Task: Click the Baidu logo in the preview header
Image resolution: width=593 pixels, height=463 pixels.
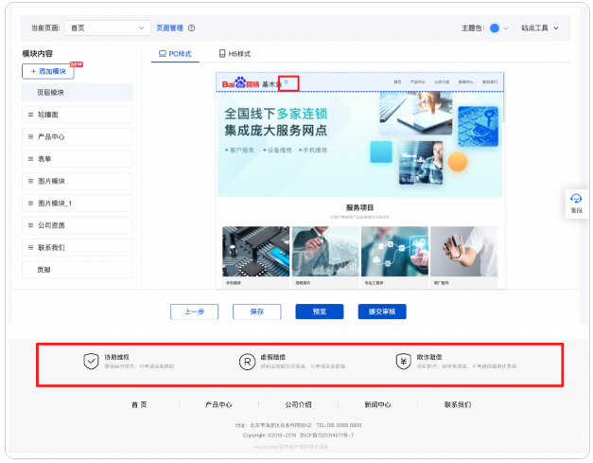Action: click(x=240, y=82)
